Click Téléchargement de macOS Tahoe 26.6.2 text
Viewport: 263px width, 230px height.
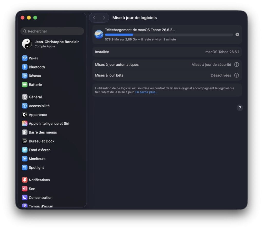click(140, 30)
